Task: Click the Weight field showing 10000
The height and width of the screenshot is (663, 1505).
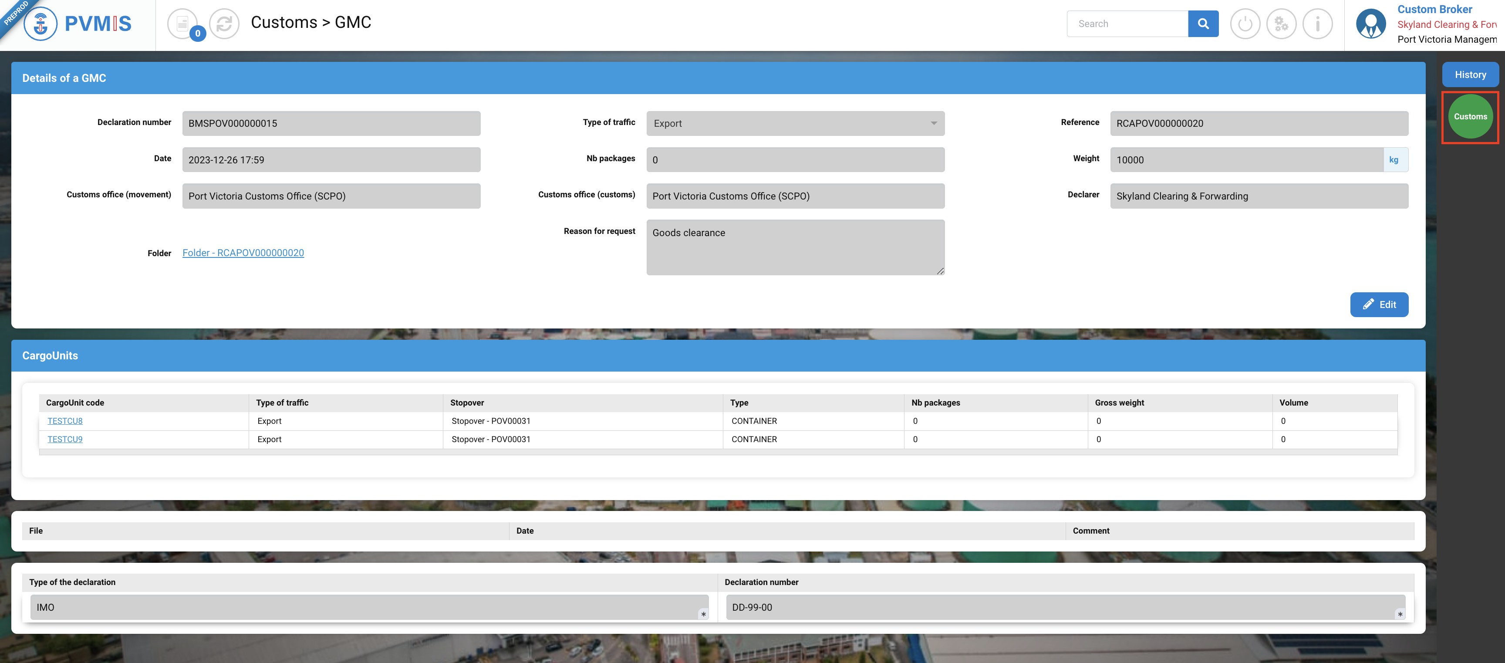Action: 1246,159
